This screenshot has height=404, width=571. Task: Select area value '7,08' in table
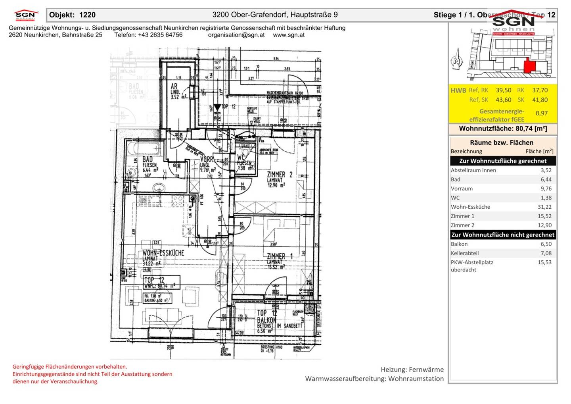tap(546, 253)
